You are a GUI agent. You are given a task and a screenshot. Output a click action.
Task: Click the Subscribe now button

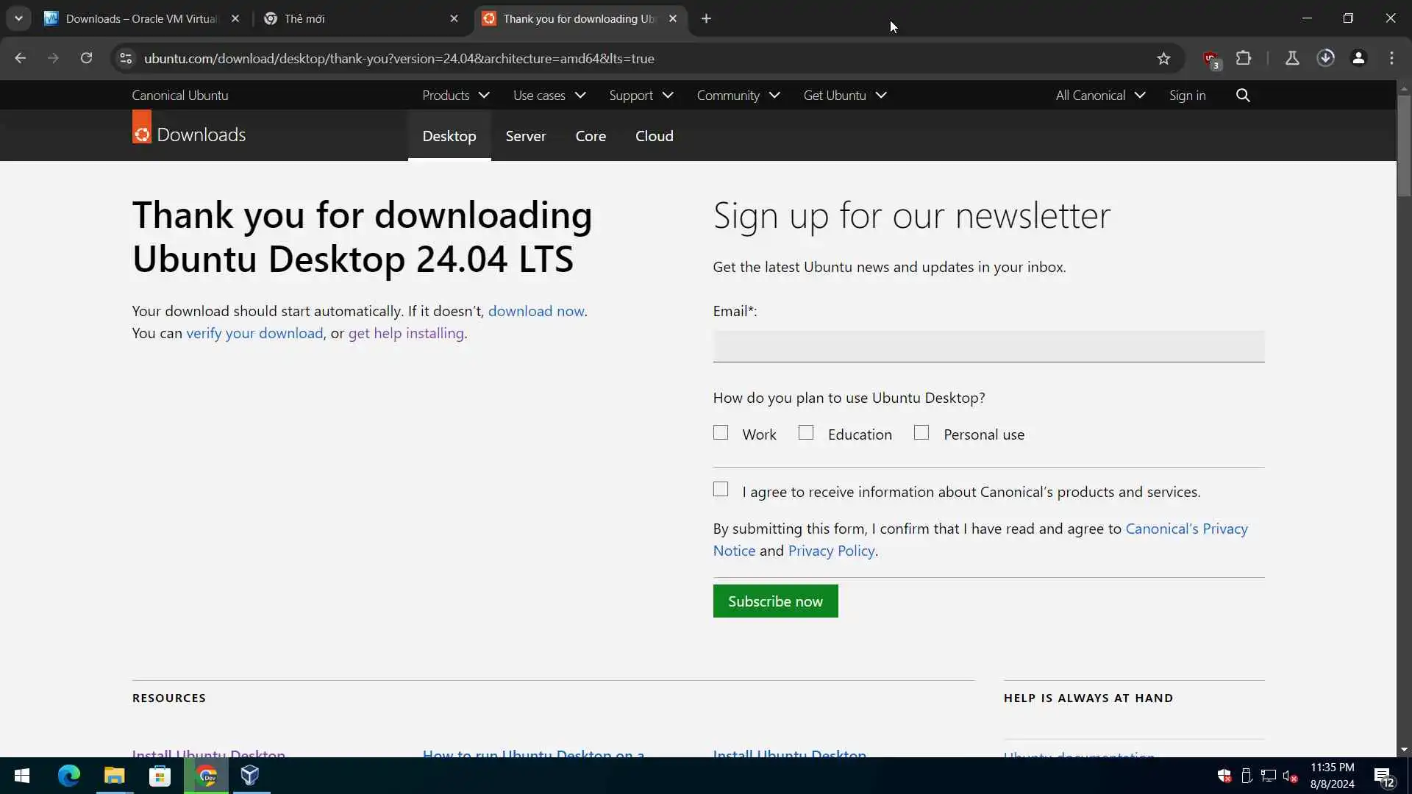coord(775,601)
